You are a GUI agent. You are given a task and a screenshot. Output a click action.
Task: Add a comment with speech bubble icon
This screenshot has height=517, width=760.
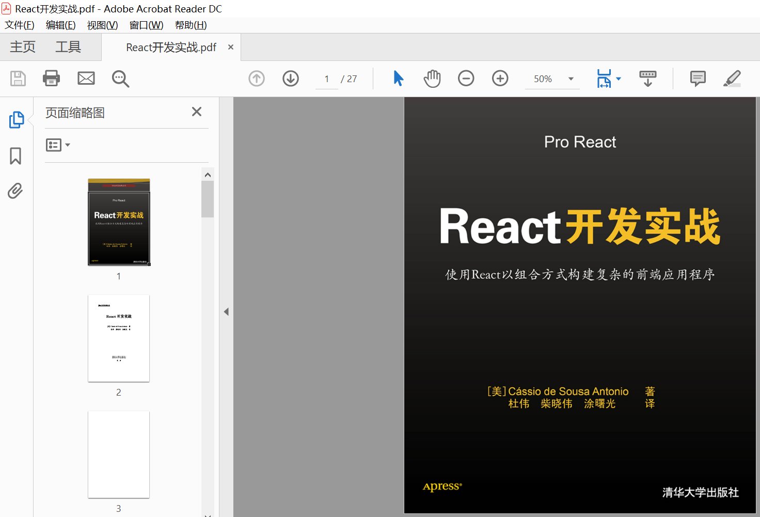(698, 79)
